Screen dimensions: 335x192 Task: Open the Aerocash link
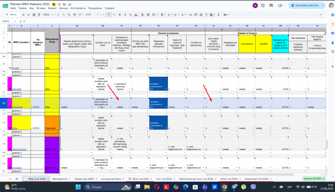point(17,168)
